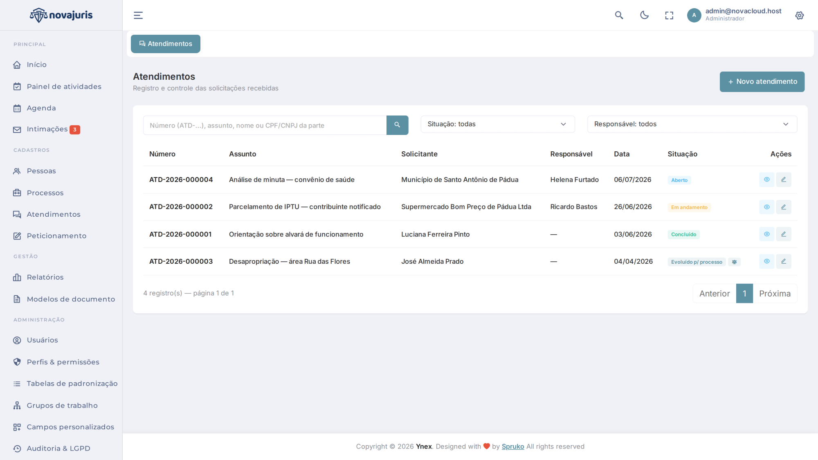Run search with the teal magnifier button
Viewport: 818px width, 460px height.
tap(397, 125)
